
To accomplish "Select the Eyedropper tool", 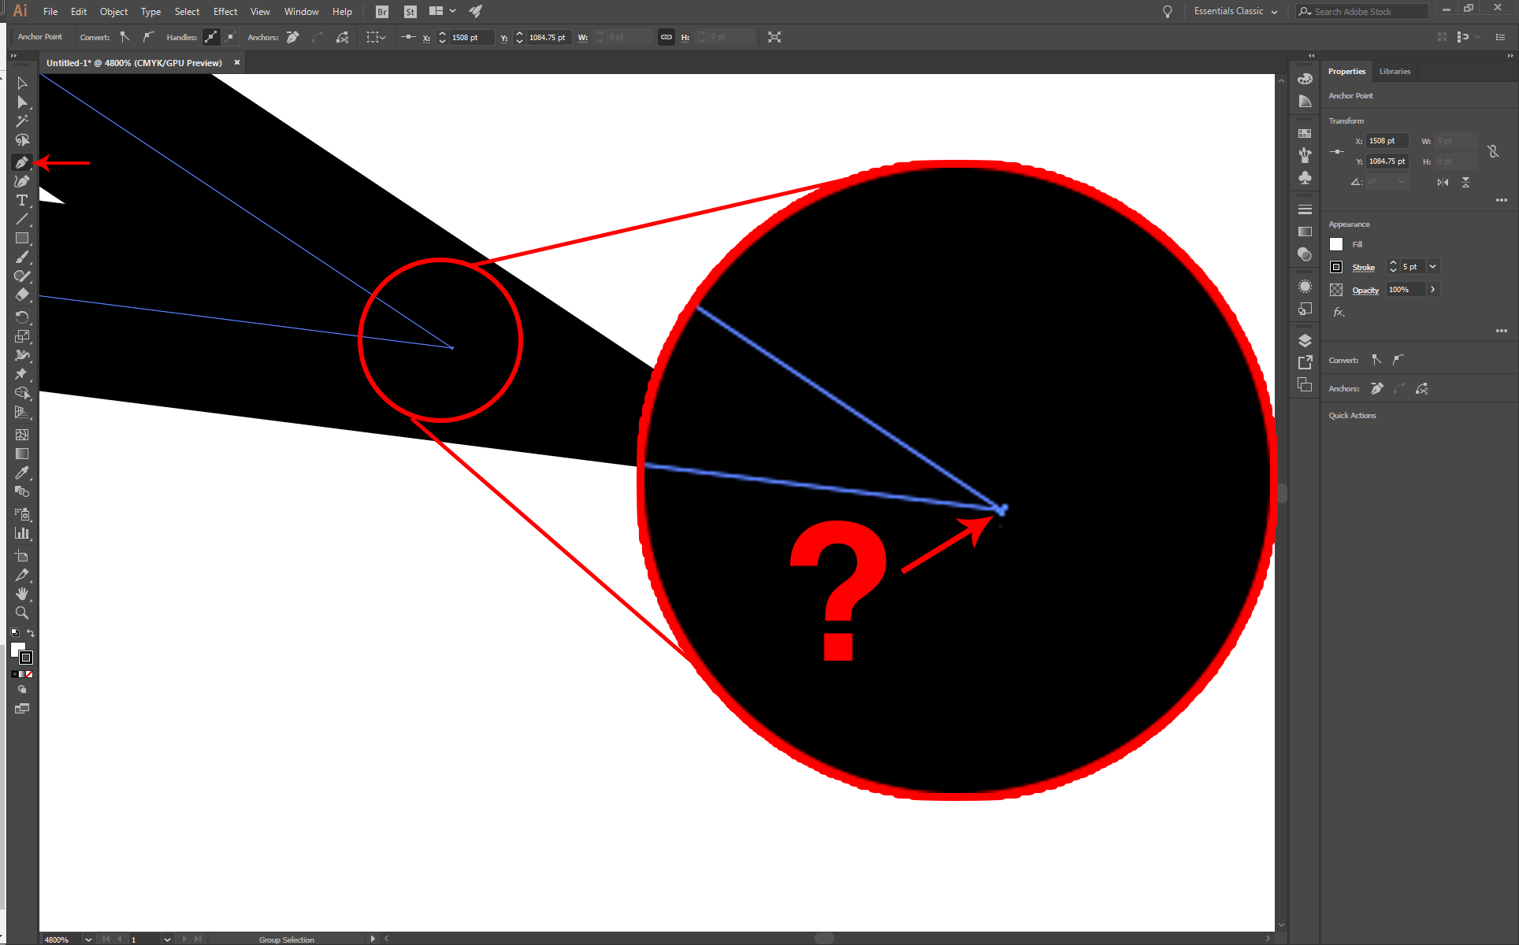I will (x=21, y=473).
